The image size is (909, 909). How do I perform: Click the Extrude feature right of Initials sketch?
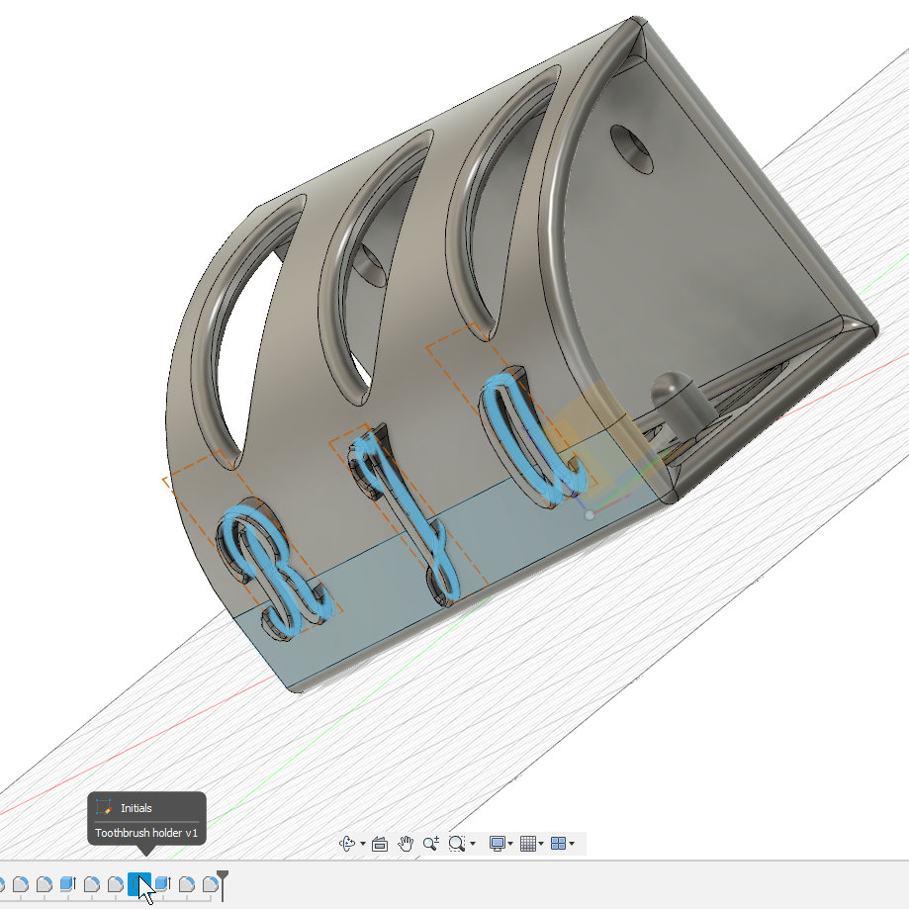click(x=163, y=883)
